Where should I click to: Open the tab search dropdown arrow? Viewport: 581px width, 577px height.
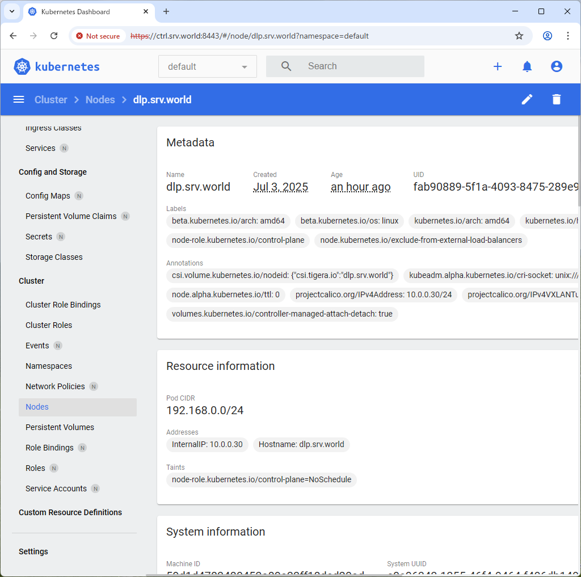tap(12, 11)
